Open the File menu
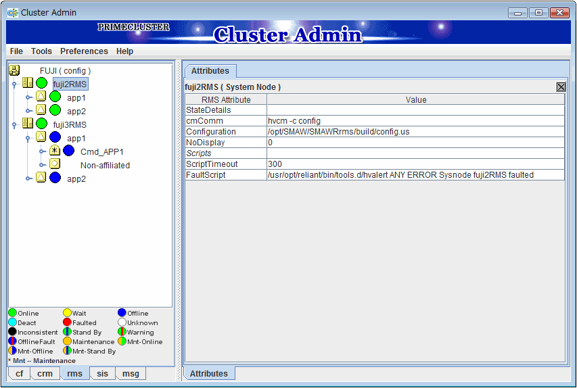The height and width of the screenshot is (388, 577). click(x=16, y=51)
